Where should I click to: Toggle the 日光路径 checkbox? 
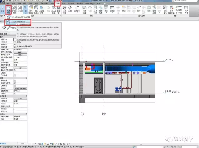15,75
